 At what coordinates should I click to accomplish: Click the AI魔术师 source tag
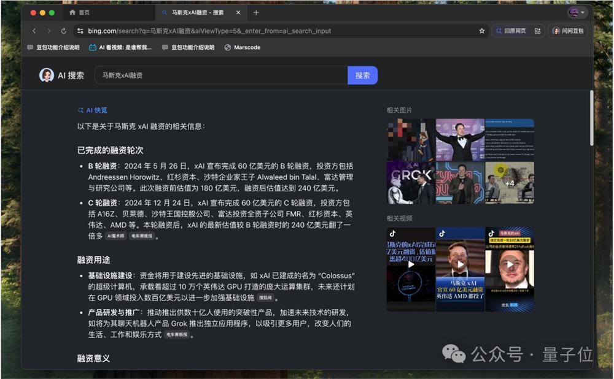(115, 235)
